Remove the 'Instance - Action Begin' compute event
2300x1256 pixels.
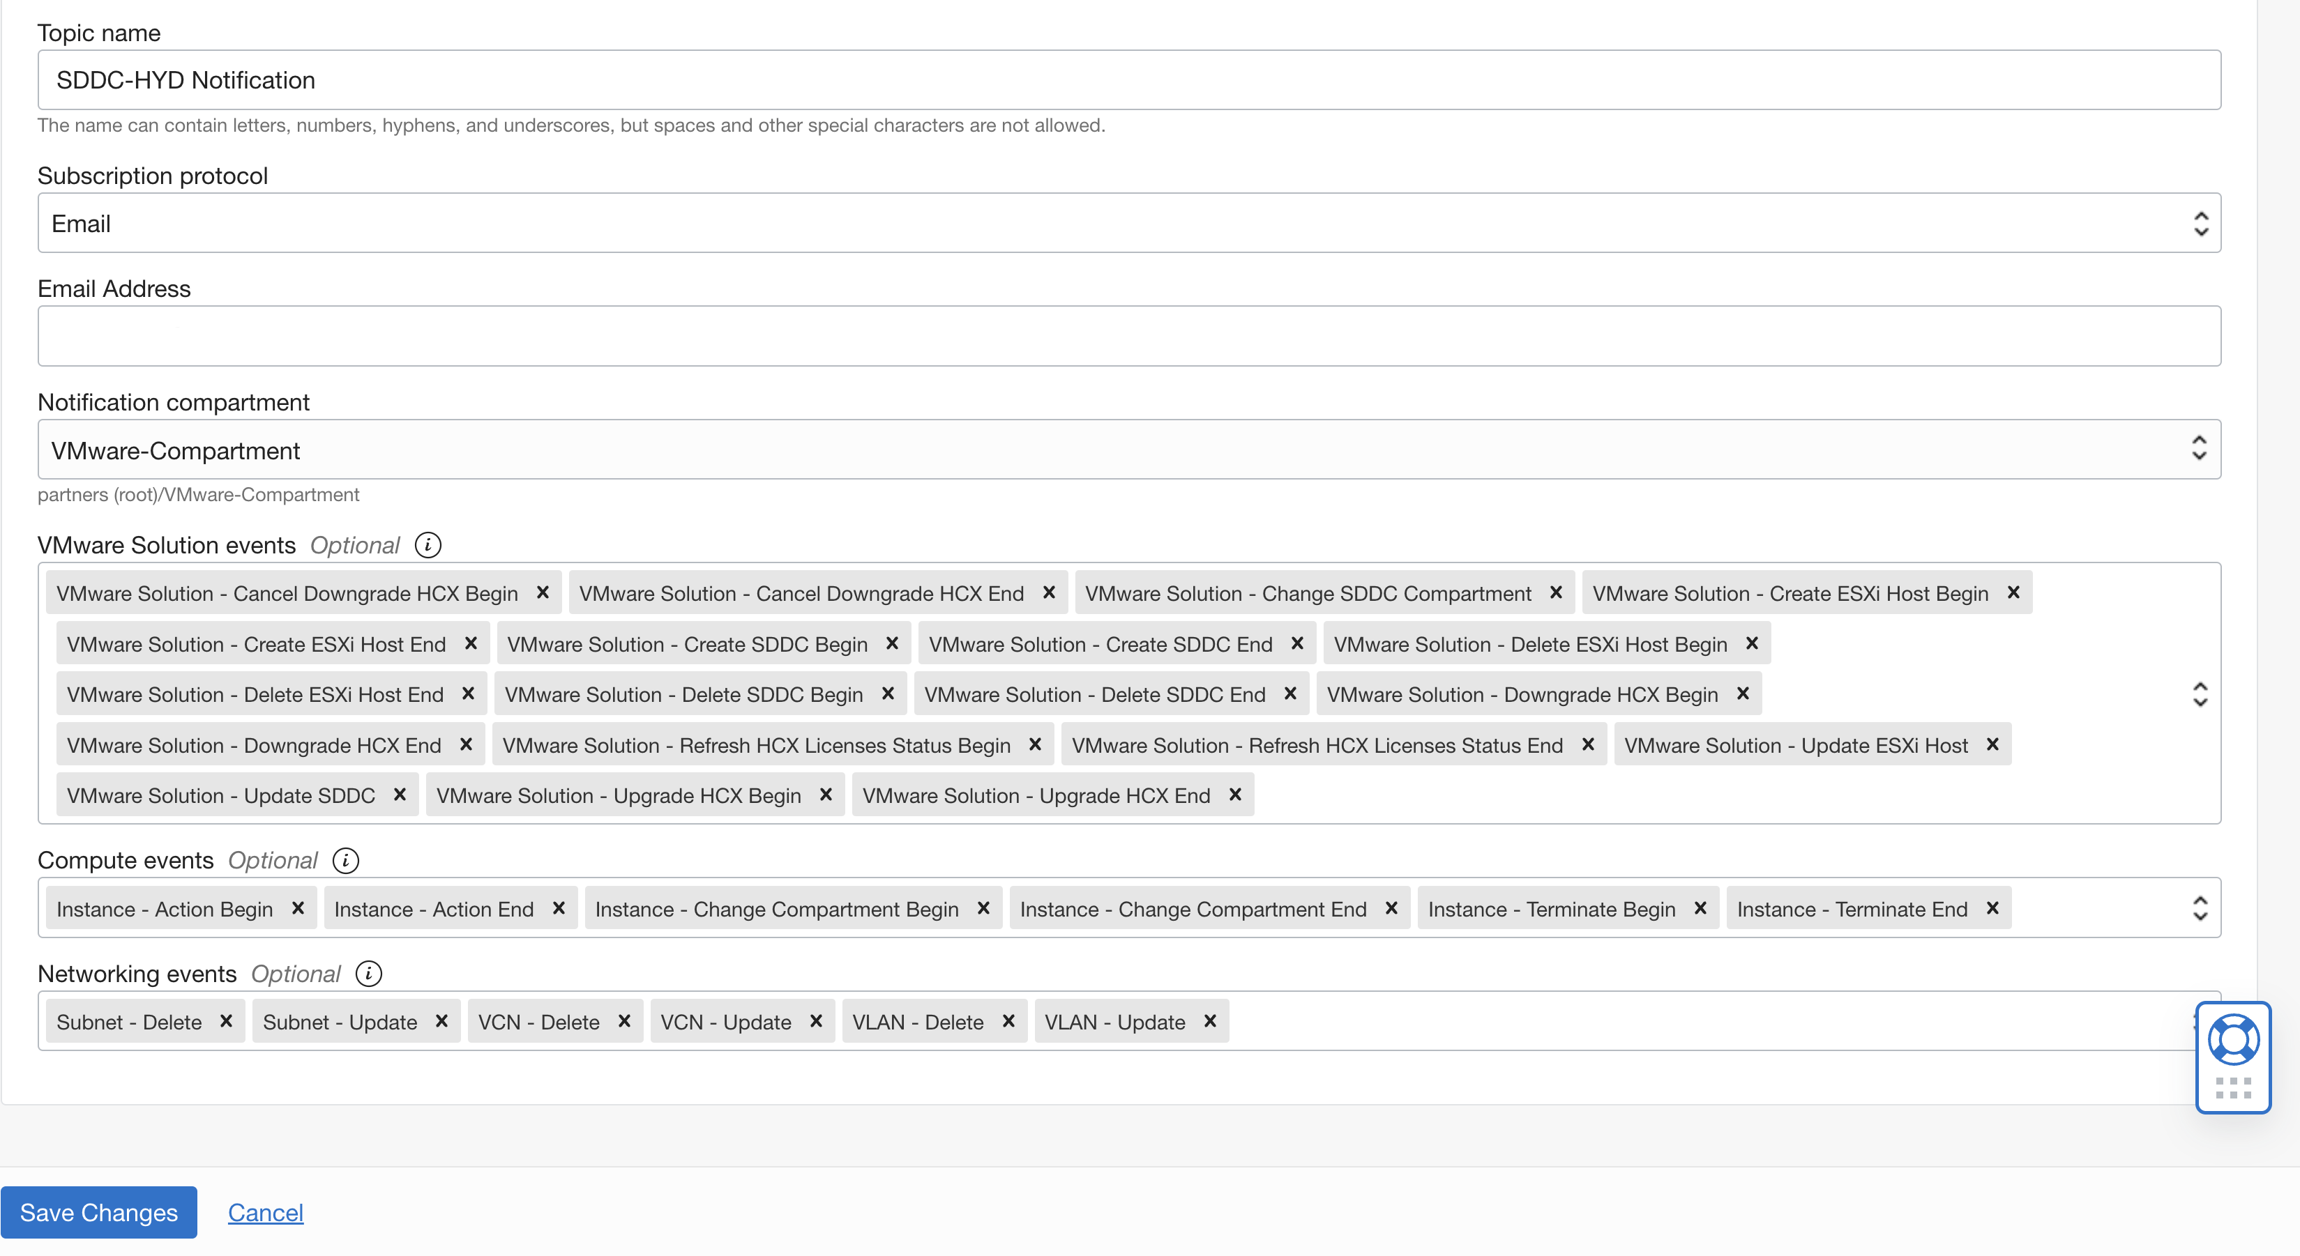coord(298,908)
